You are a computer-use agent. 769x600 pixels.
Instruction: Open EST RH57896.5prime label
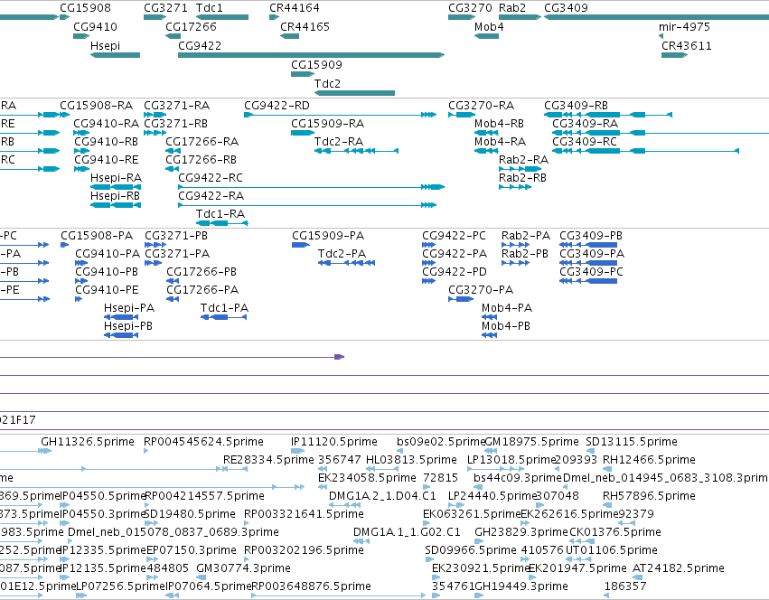(x=649, y=496)
